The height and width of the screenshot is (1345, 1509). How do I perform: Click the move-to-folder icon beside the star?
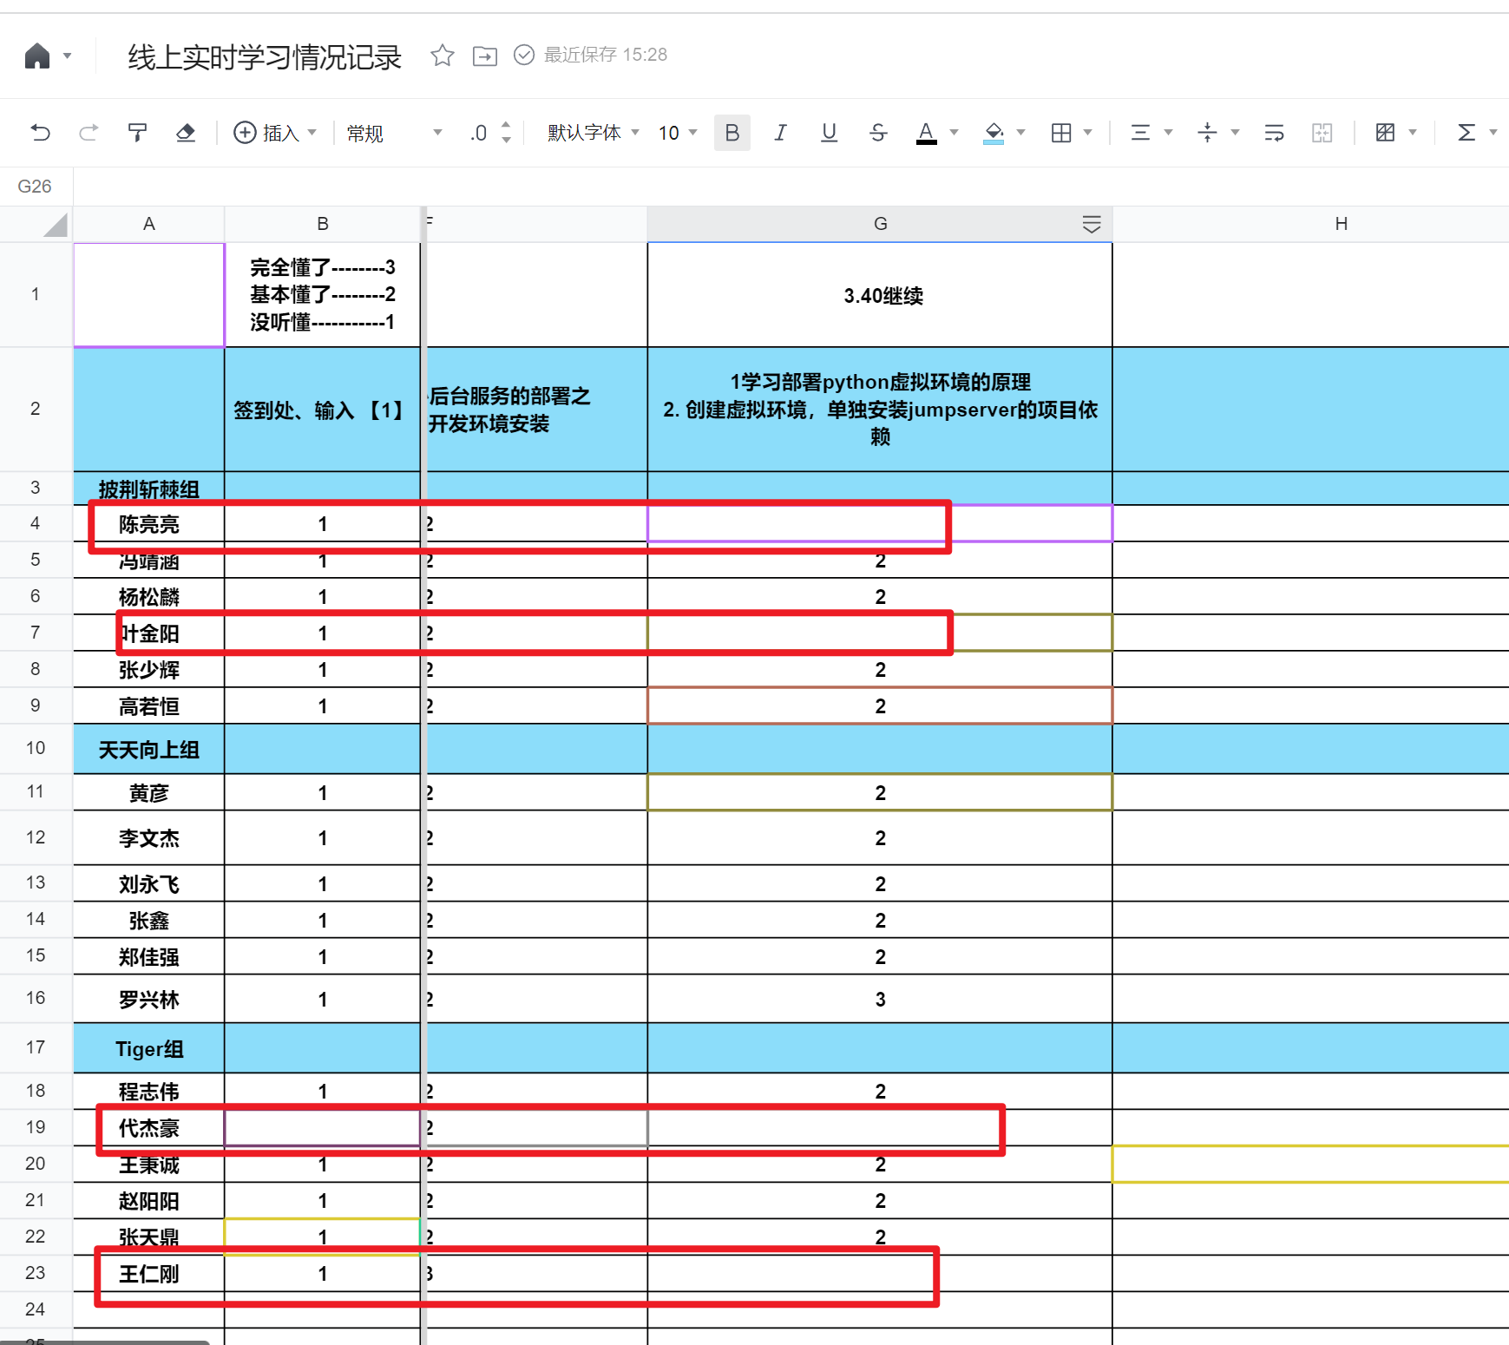(x=485, y=56)
